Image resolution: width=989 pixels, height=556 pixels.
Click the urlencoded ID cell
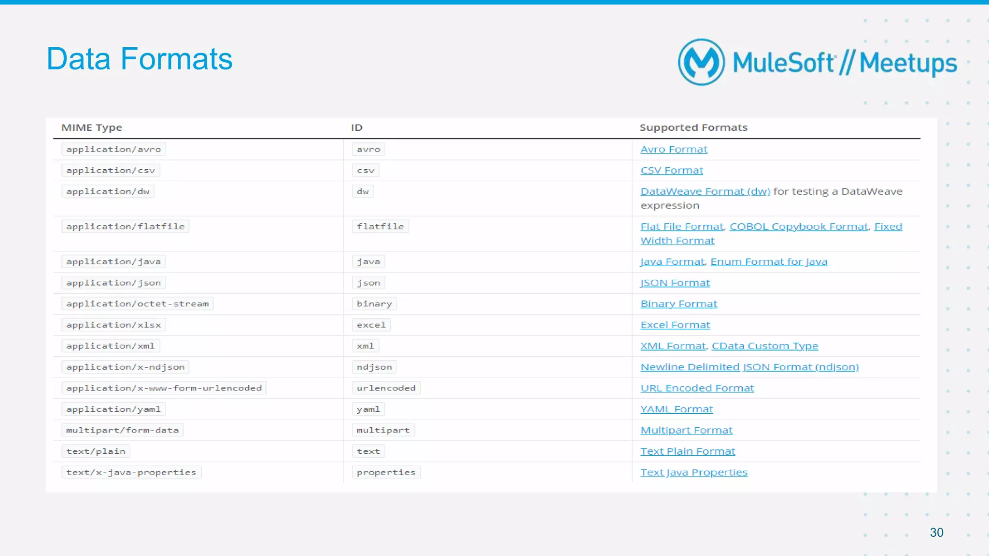pos(386,388)
